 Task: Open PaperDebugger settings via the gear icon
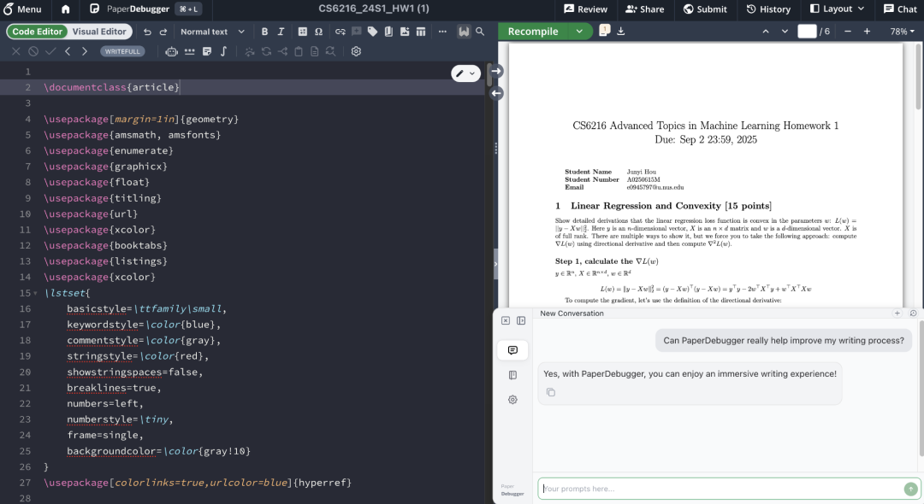click(x=512, y=400)
